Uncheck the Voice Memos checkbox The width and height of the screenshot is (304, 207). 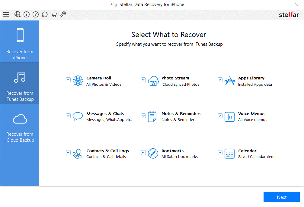pos(220,116)
